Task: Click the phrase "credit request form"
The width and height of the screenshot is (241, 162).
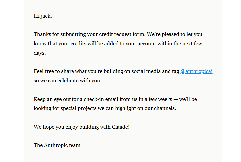Action: tap(122, 34)
